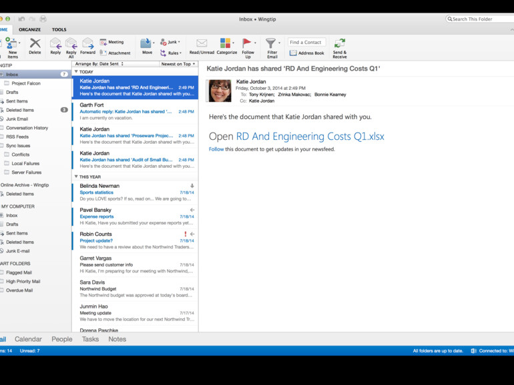
Task: Switch to the Calendar view
Action: coord(28,339)
